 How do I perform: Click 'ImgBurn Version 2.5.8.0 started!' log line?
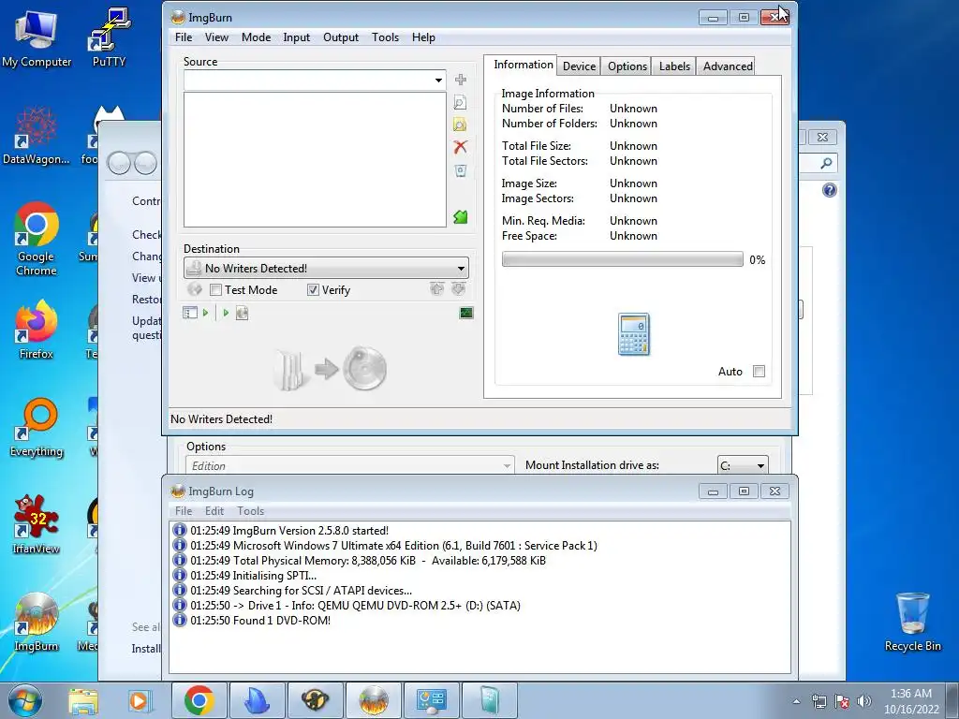coord(288,531)
